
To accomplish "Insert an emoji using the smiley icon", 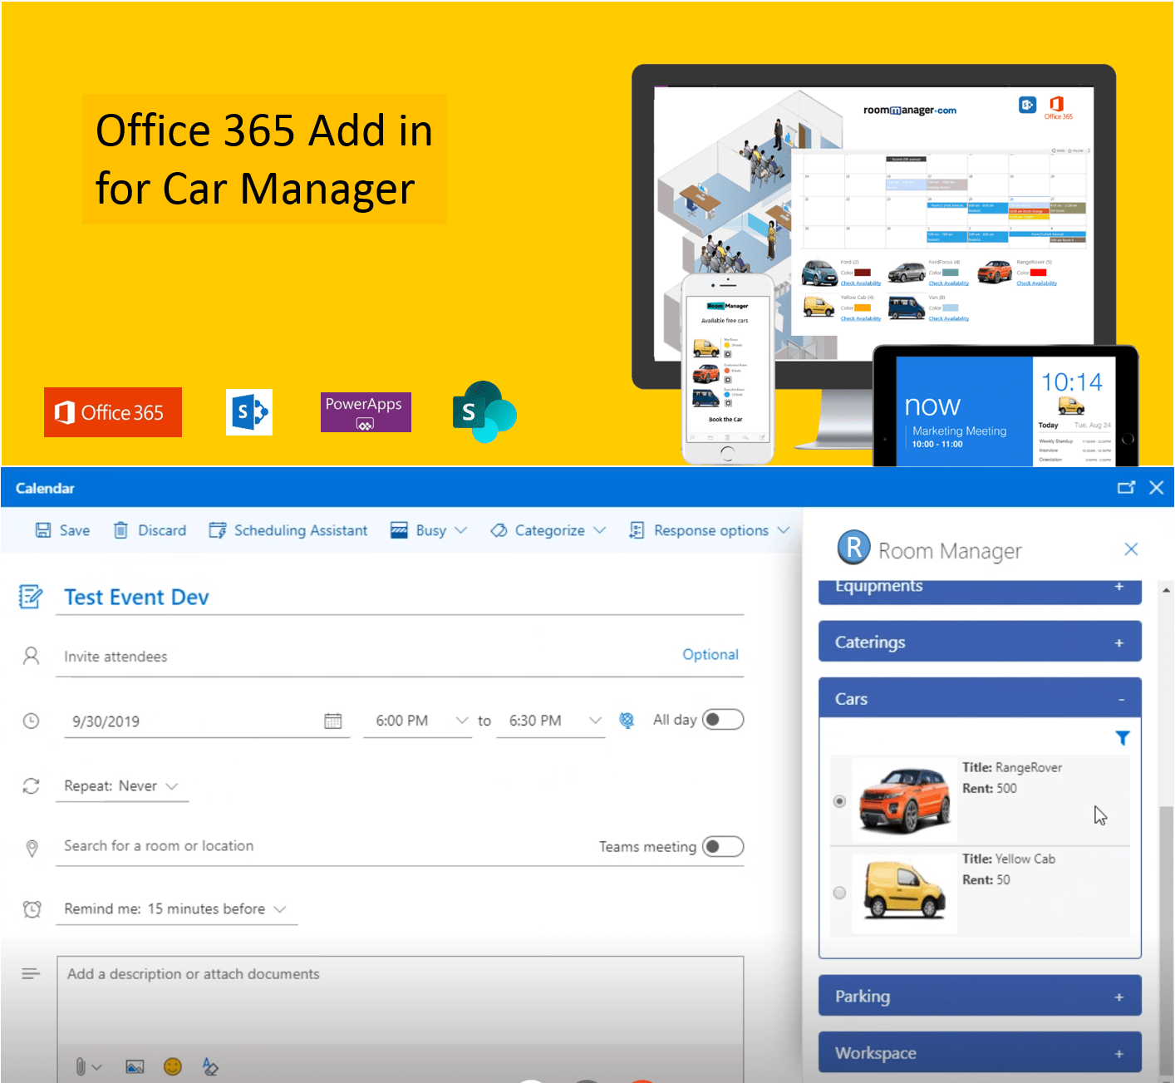I will click(x=173, y=1066).
